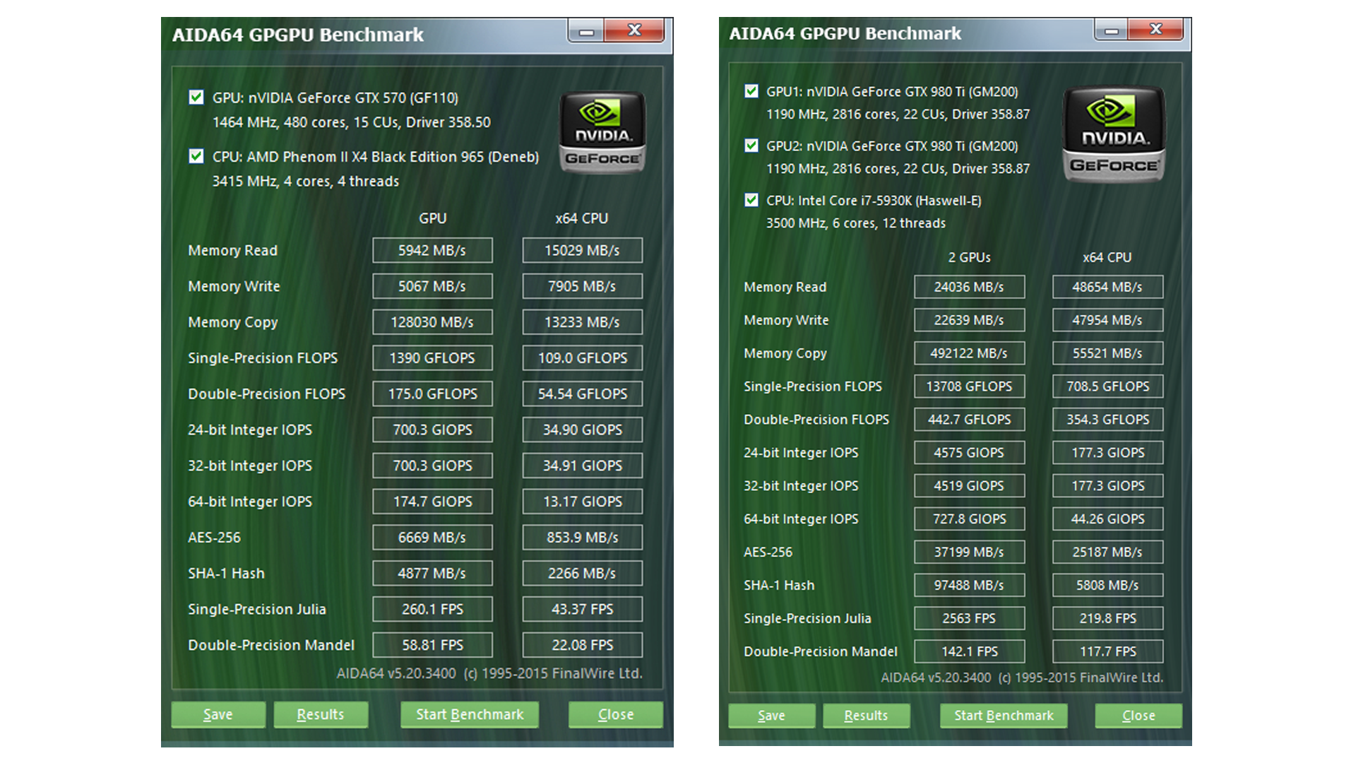Image resolution: width=1356 pixels, height=763 pixels.
Task: Open Results in the GTX 980 Ti window
Action: point(867,716)
